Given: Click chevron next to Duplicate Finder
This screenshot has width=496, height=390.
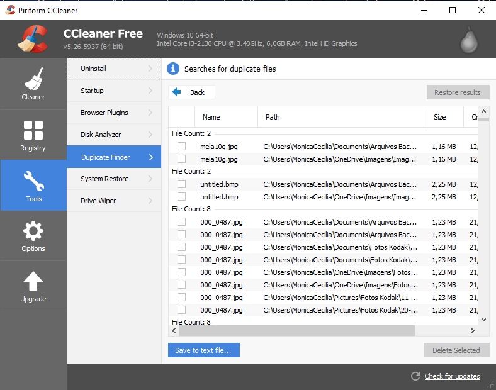Looking at the screenshot, I should pos(151,157).
